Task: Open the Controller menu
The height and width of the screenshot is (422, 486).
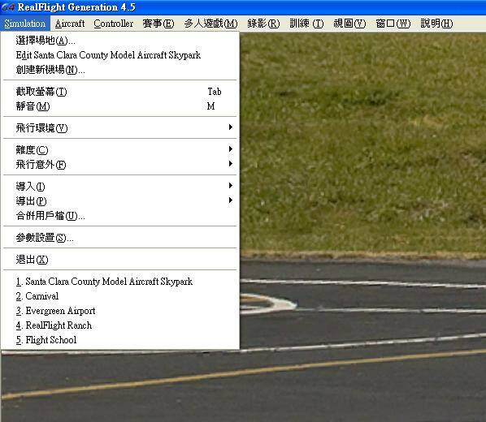Action: (114, 24)
